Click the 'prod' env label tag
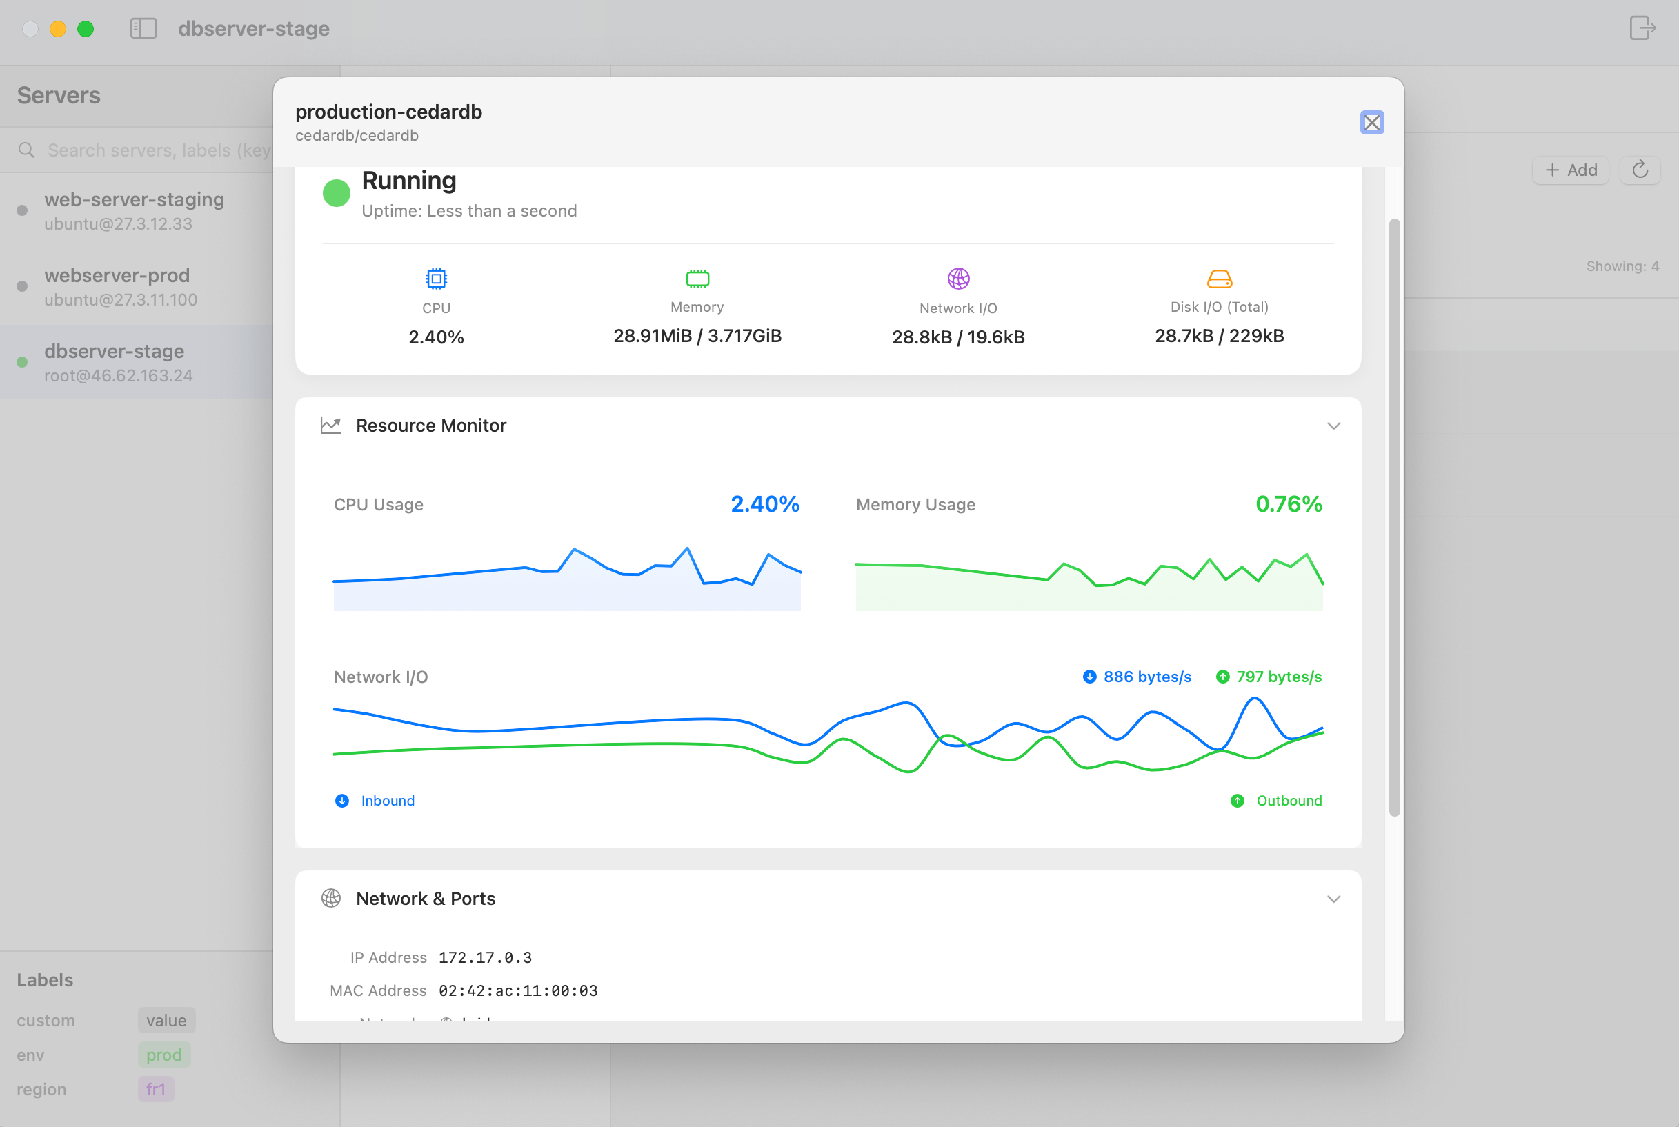 pos(164,1055)
